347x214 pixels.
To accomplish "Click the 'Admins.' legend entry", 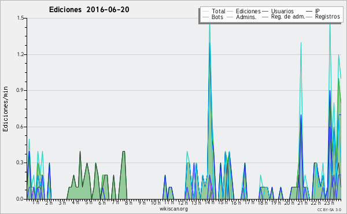I will click(246, 17).
